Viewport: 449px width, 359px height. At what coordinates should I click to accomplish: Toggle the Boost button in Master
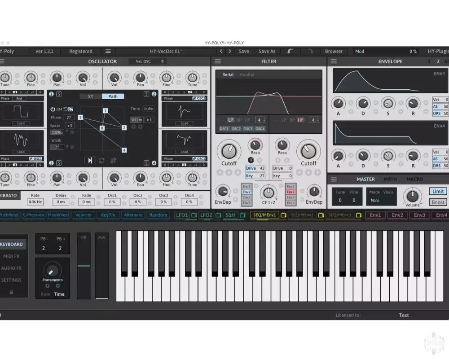click(438, 202)
